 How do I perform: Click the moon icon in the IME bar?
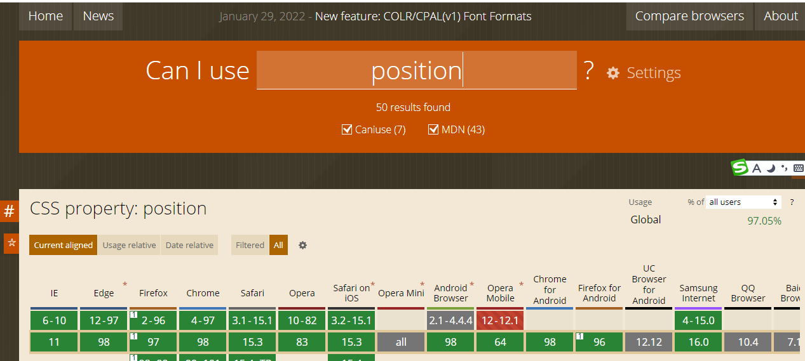click(771, 168)
